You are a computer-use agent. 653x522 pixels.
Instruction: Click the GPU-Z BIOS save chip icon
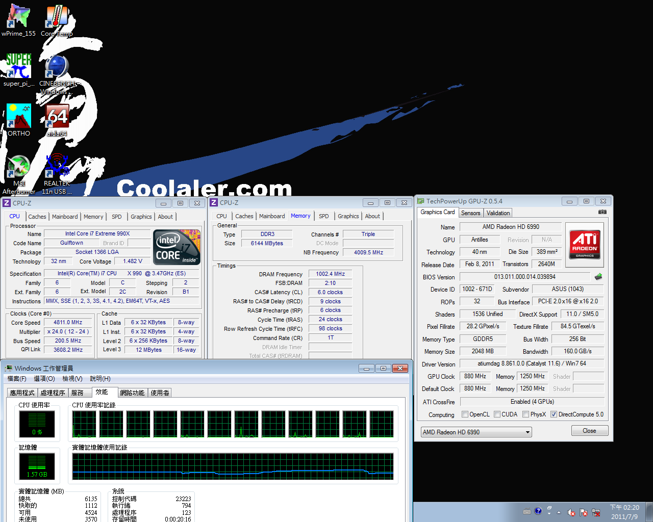click(x=598, y=277)
